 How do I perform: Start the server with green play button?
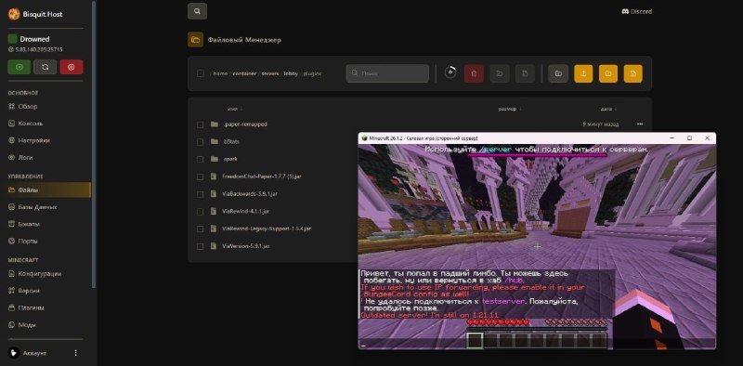coord(19,67)
